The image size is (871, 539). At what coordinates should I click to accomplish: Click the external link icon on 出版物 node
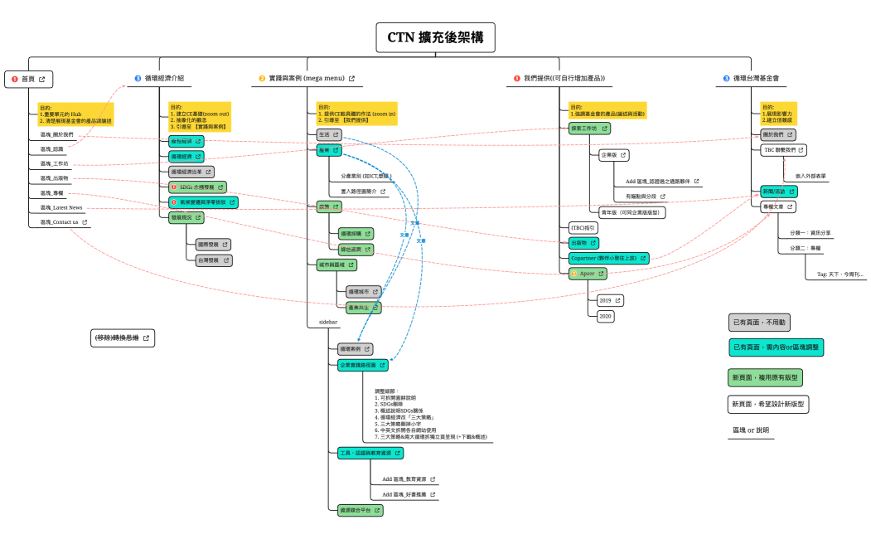point(593,242)
